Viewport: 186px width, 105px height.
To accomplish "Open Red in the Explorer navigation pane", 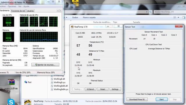I will click(x=30, y=82).
